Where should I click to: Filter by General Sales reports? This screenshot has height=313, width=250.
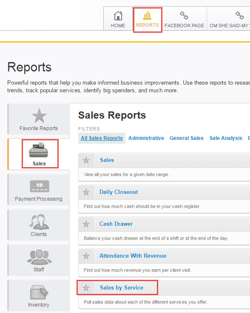click(x=186, y=138)
